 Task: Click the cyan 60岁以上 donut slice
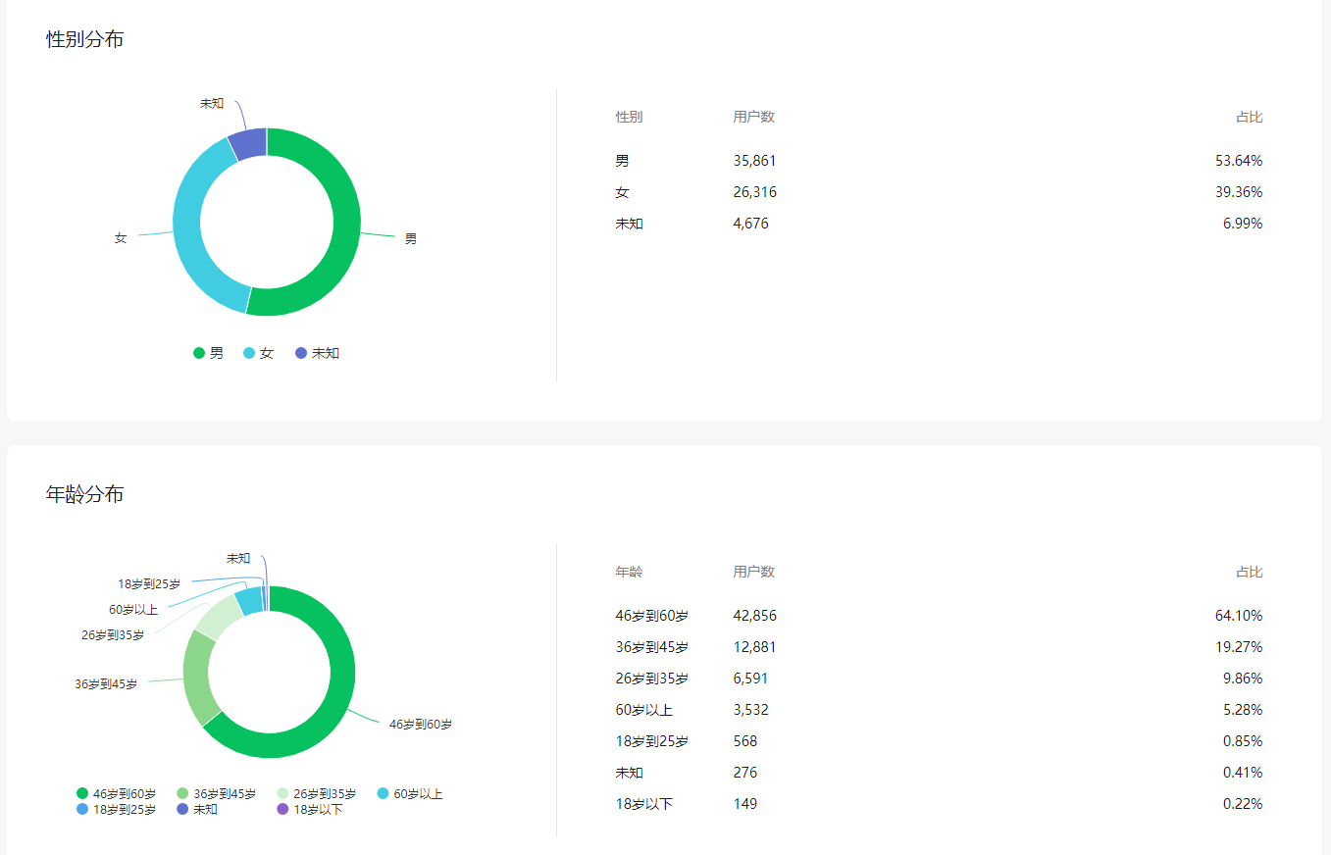coord(249,600)
